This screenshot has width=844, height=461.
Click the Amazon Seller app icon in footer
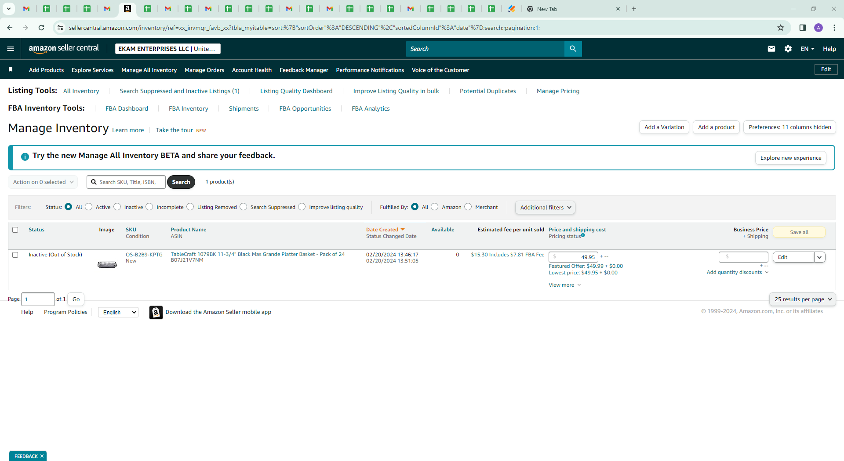coord(156,312)
